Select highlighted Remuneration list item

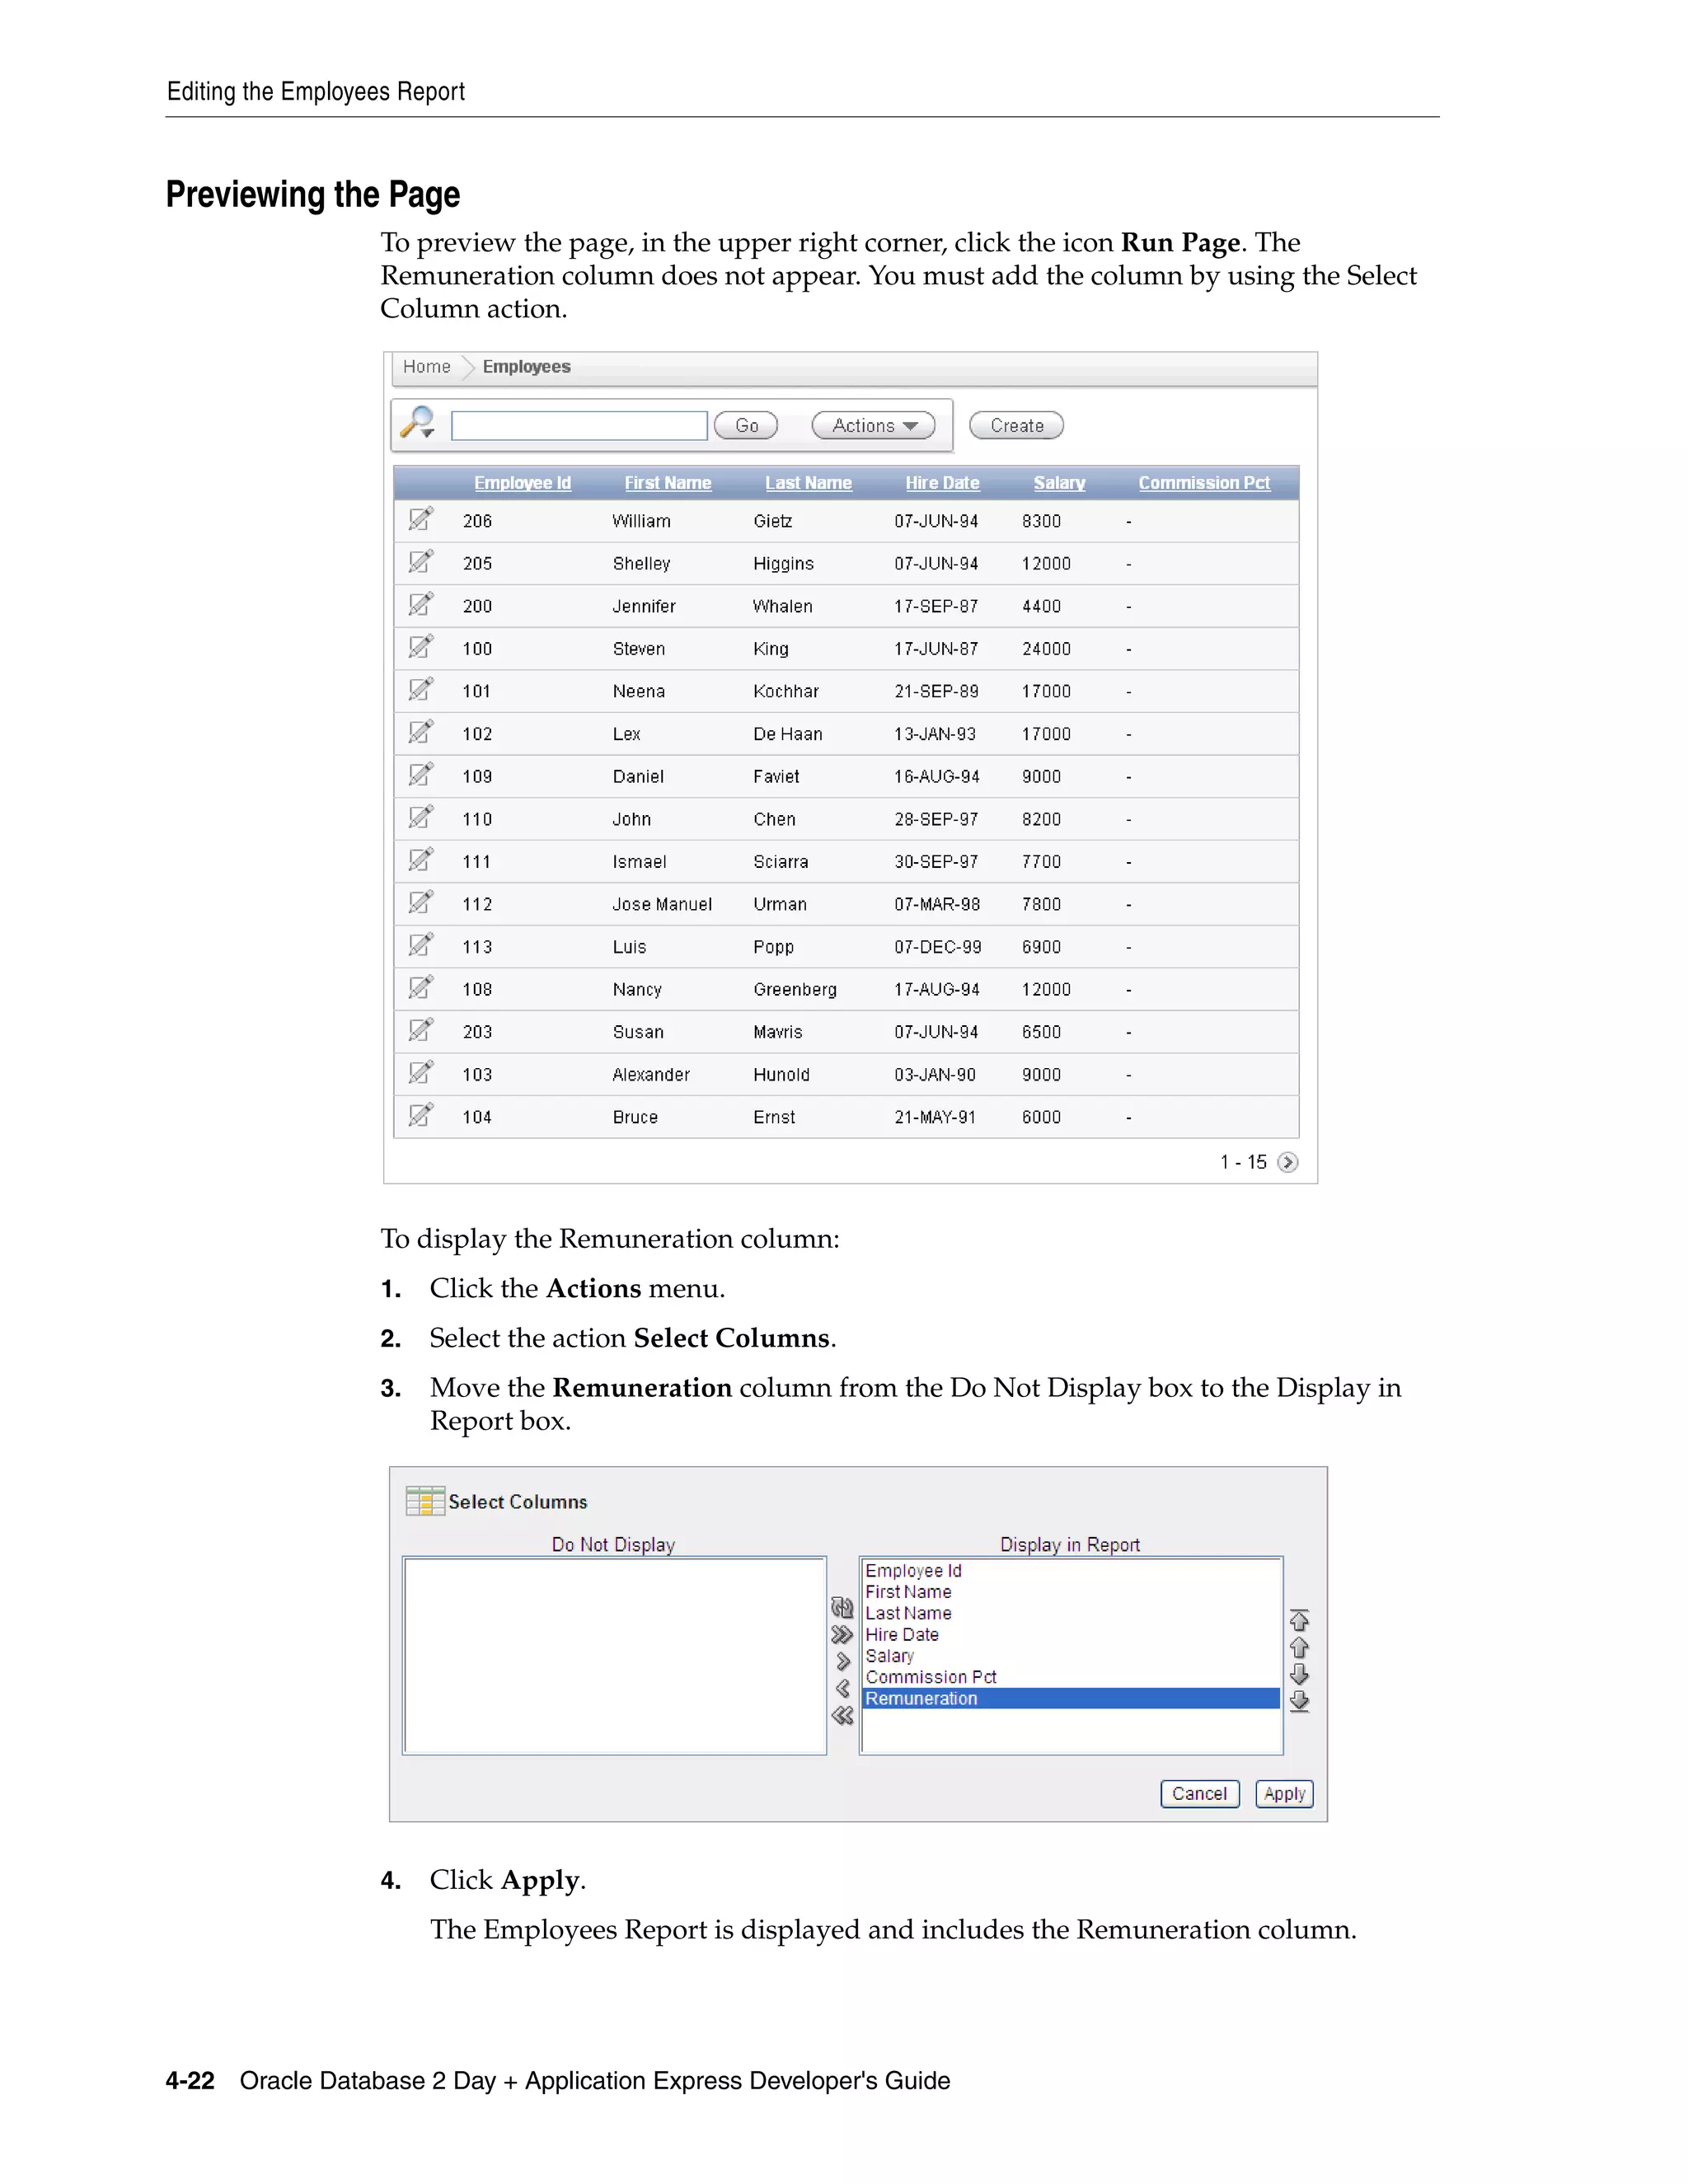(x=1071, y=1698)
